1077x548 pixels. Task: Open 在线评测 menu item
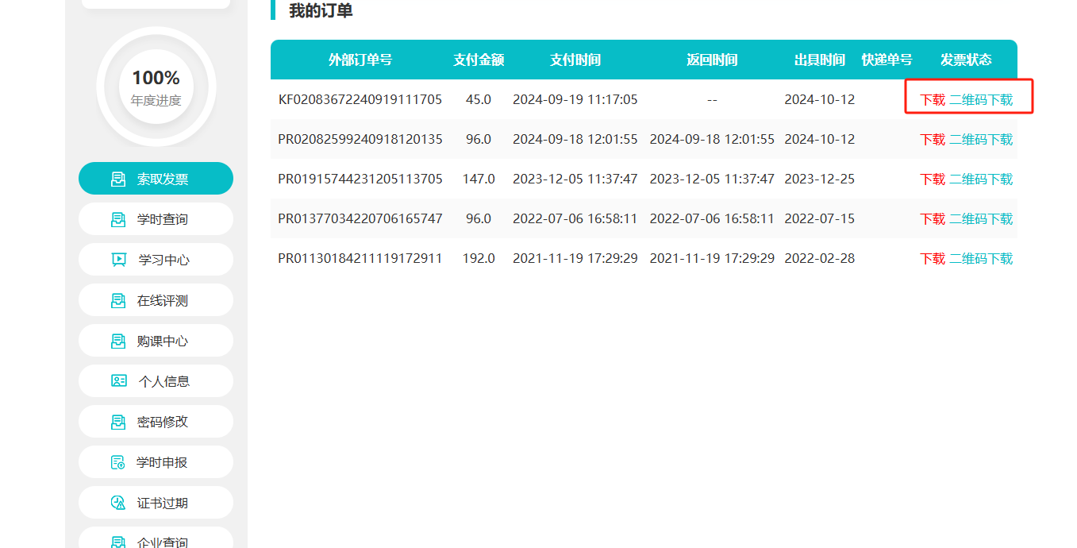pyautogui.click(x=156, y=300)
